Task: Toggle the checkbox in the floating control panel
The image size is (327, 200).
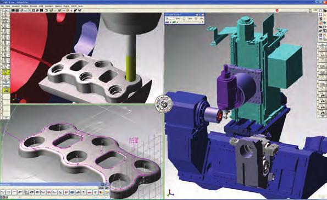Action: tap(184, 19)
